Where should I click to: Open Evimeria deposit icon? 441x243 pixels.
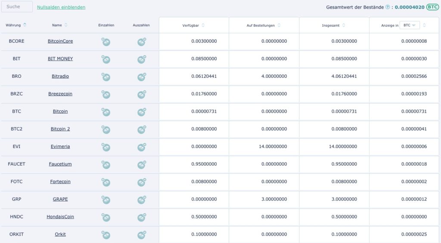coord(106,147)
